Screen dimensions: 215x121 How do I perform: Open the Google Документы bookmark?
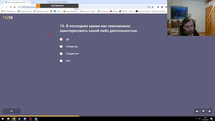click(25, 11)
